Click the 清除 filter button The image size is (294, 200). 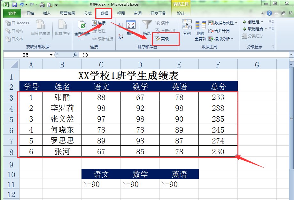click(162, 23)
